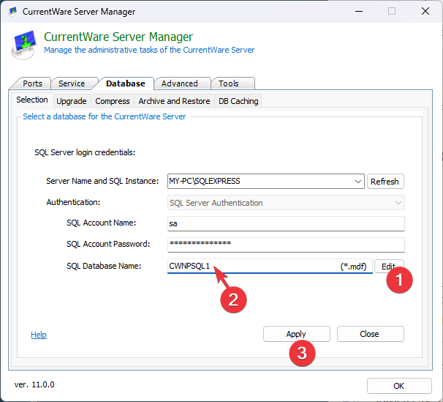Click the Apply button
Screen dimensions: 443x402
click(x=296, y=334)
